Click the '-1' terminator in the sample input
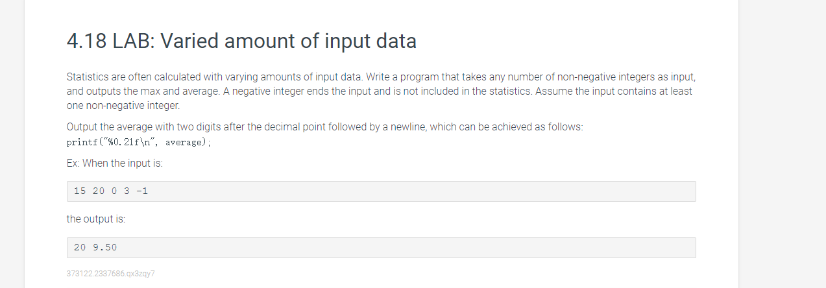 coord(142,191)
